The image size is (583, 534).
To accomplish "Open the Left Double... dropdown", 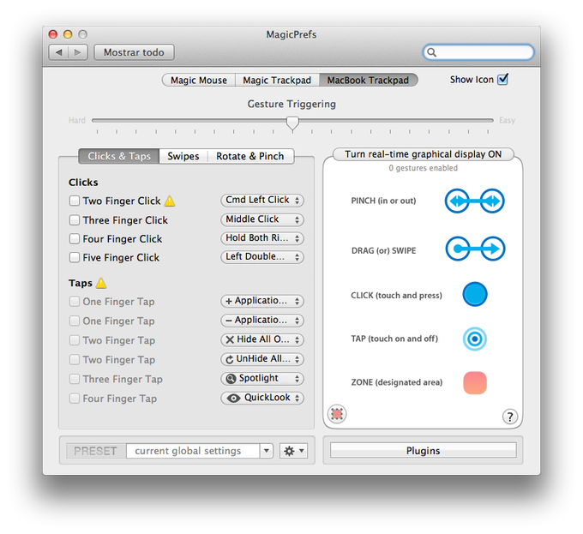I will tap(262, 257).
